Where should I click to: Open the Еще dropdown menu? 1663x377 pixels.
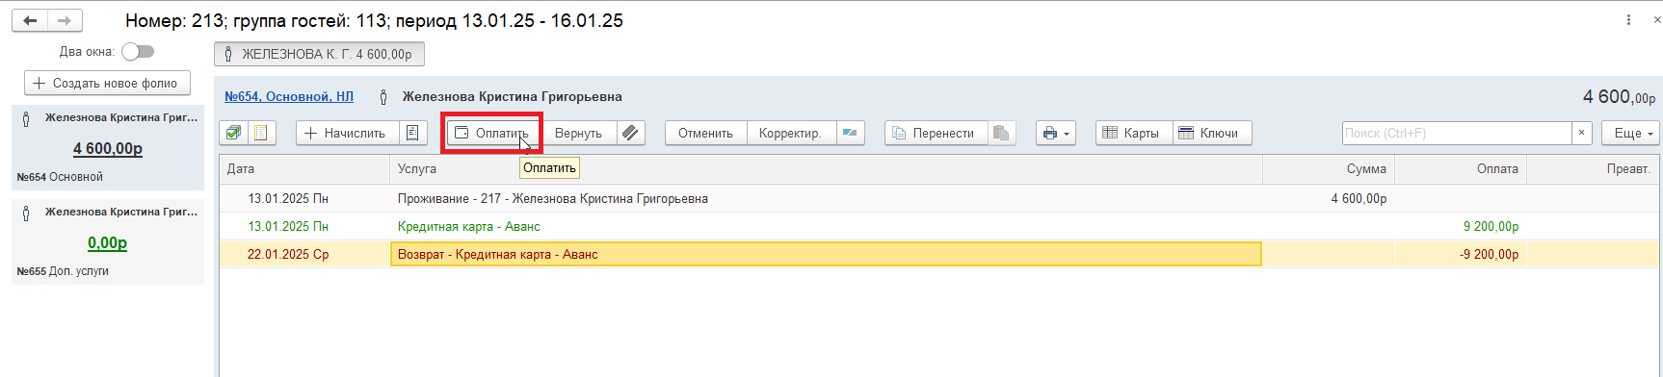coord(1631,133)
